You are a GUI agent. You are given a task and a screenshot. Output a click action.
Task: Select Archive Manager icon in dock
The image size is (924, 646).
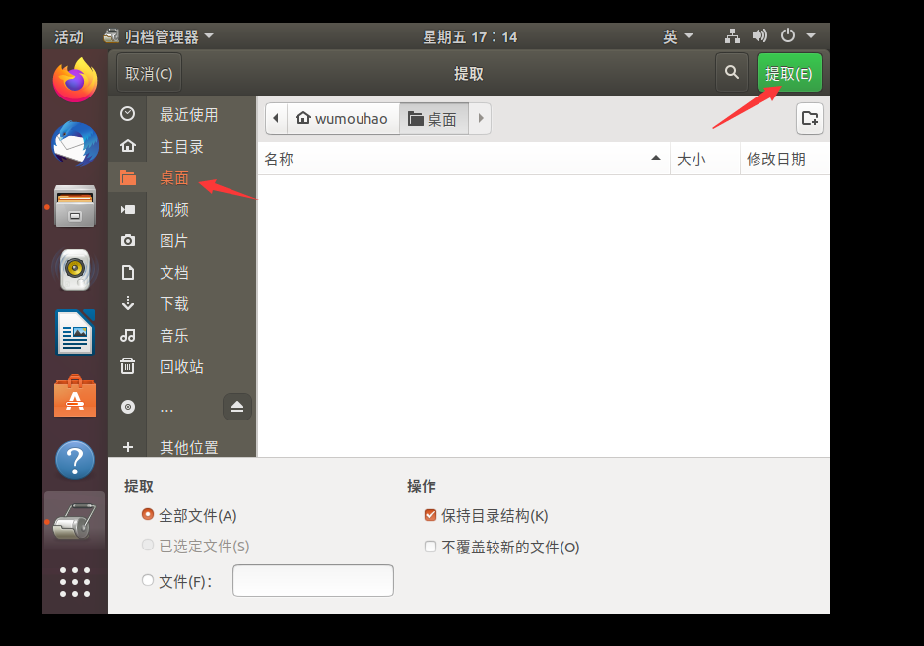tap(75, 522)
